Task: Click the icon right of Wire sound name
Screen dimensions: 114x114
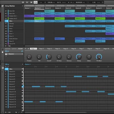Action: pos(22,51)
